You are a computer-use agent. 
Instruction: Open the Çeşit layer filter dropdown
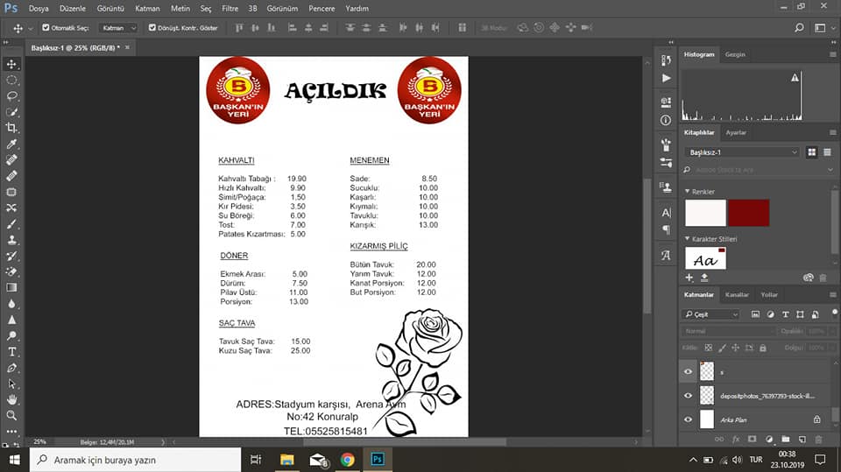(x=712, y=314)
